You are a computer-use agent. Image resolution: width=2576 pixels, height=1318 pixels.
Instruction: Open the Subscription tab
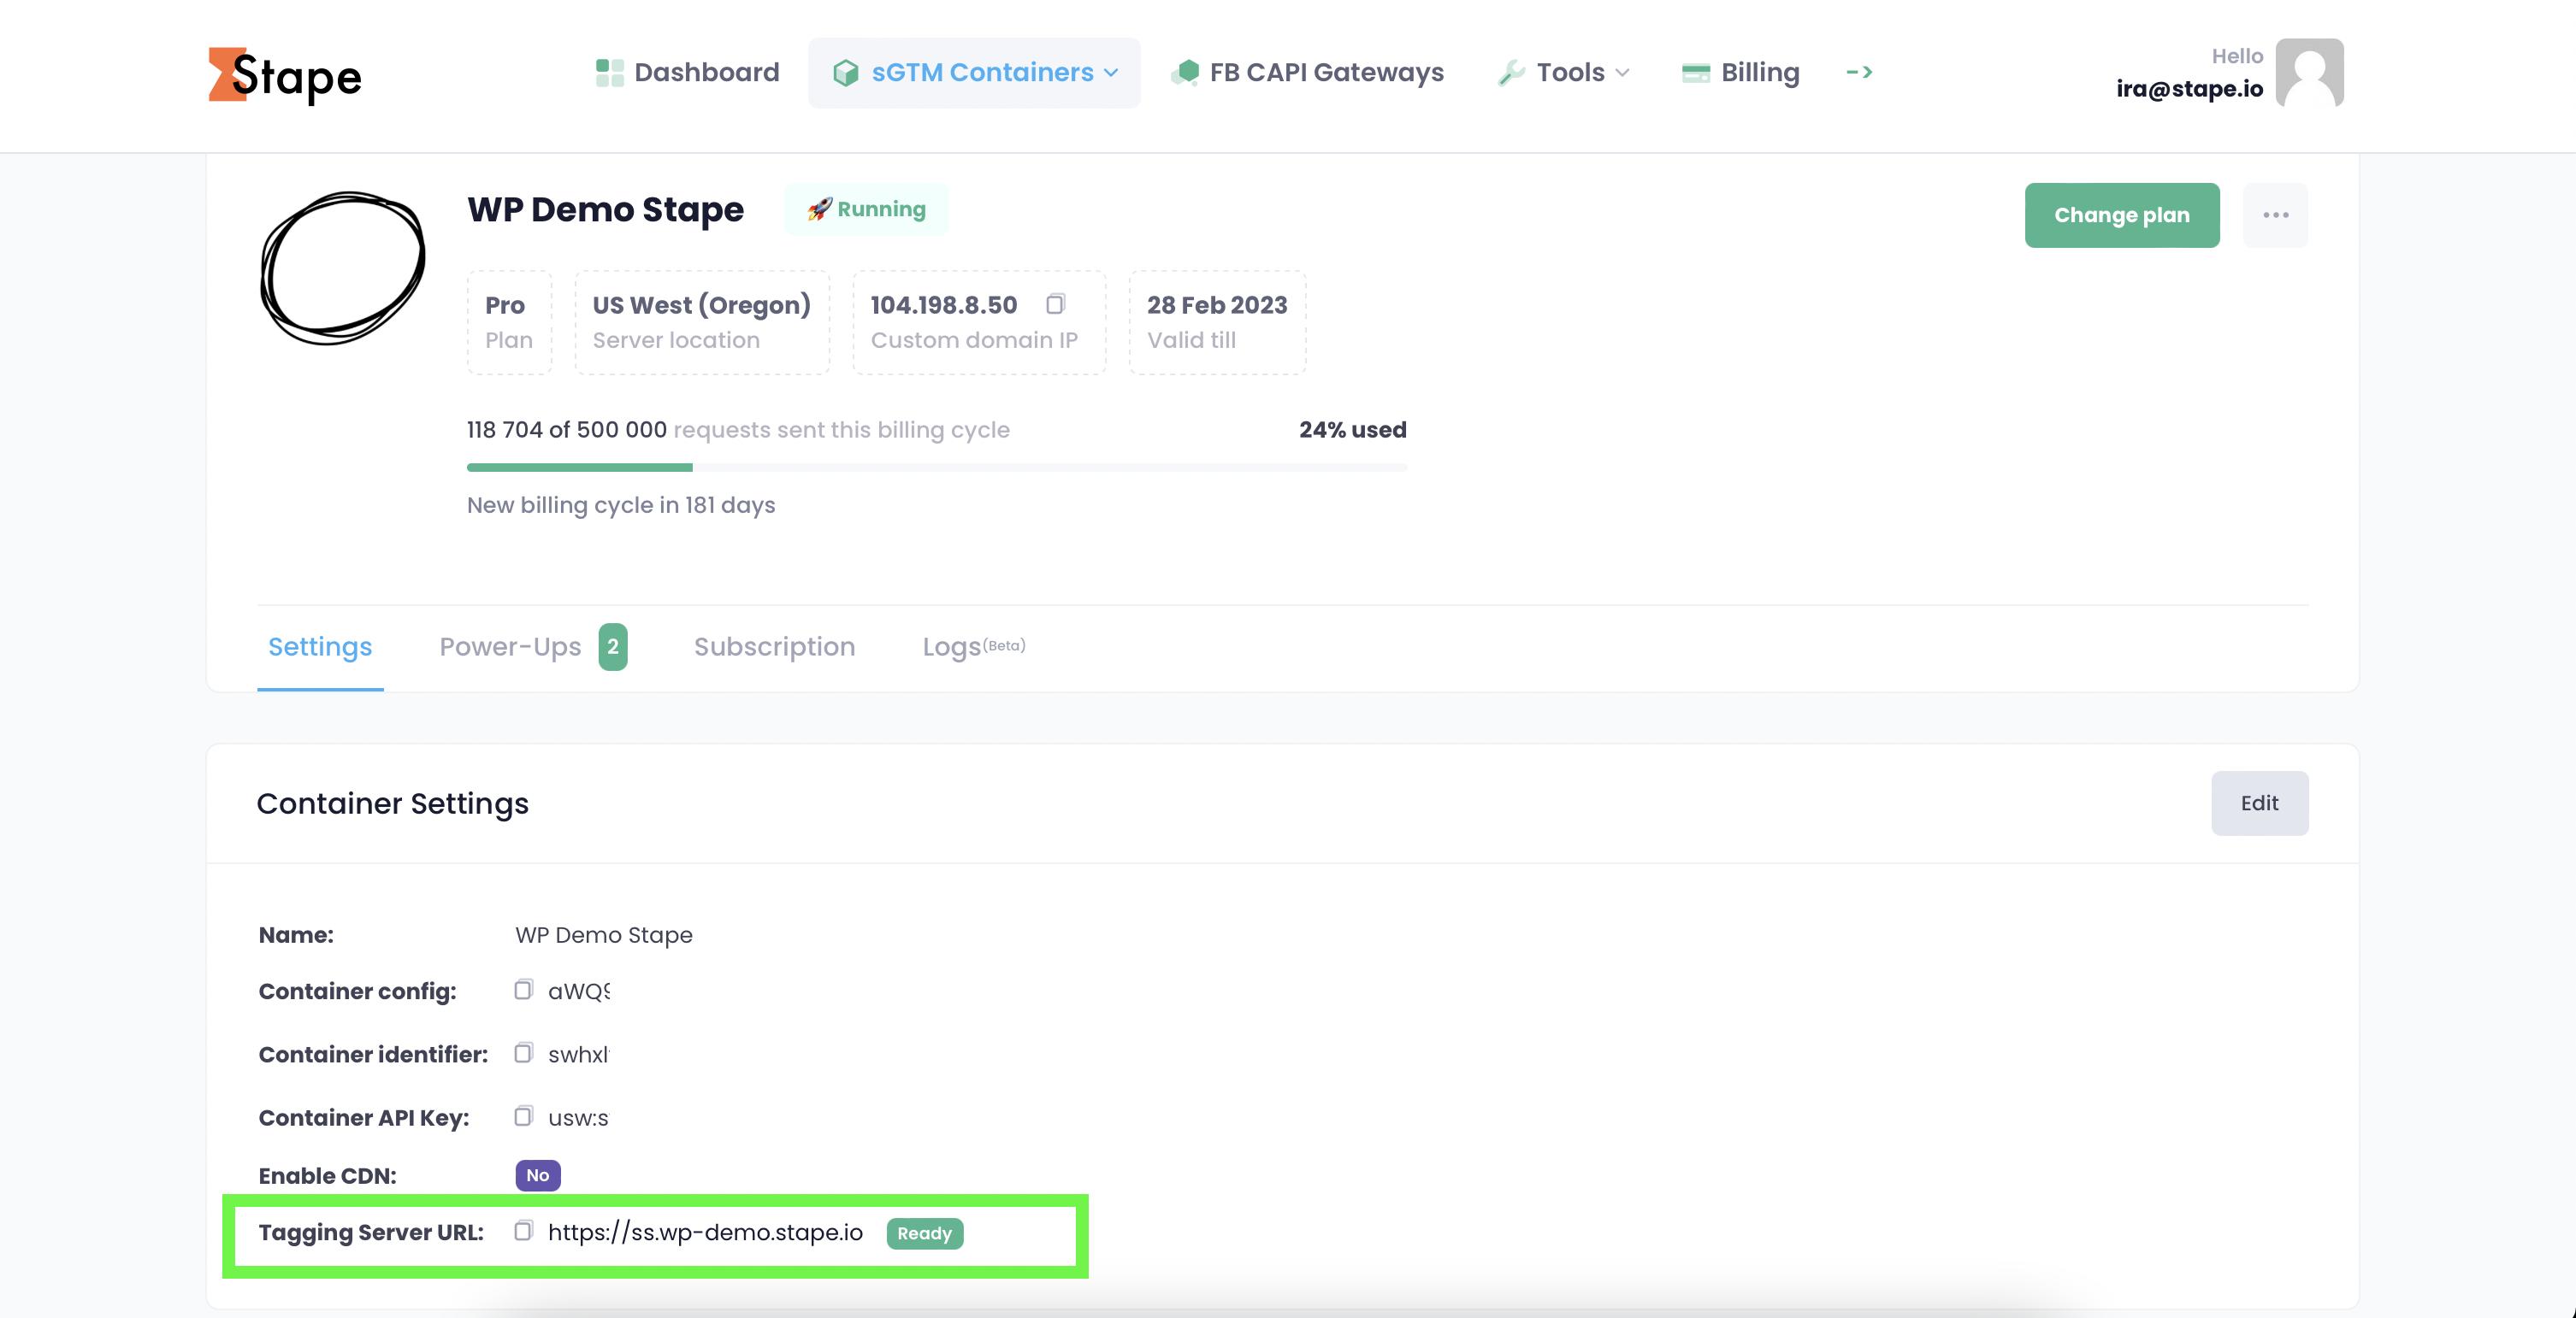(x=774, y=646)
